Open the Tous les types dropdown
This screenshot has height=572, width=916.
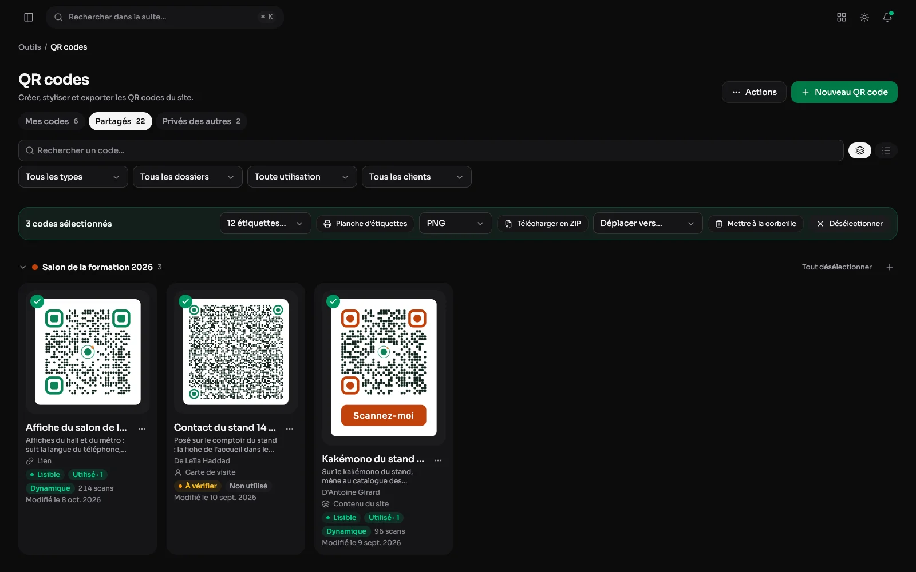pos(73,177)
